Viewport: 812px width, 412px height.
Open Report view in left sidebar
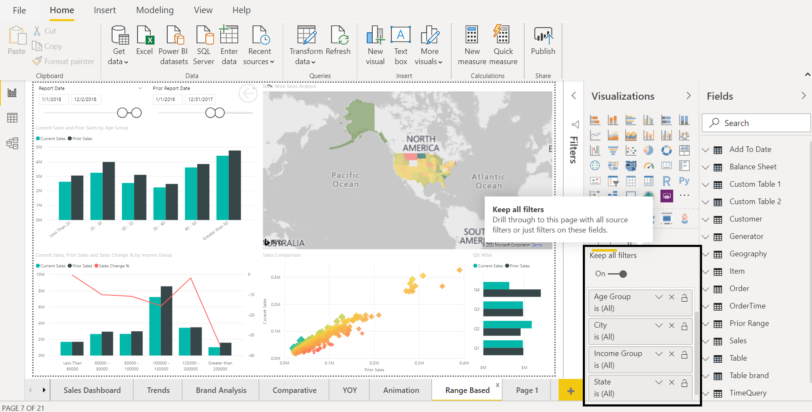pyautogui.click(x=12, y=92)
